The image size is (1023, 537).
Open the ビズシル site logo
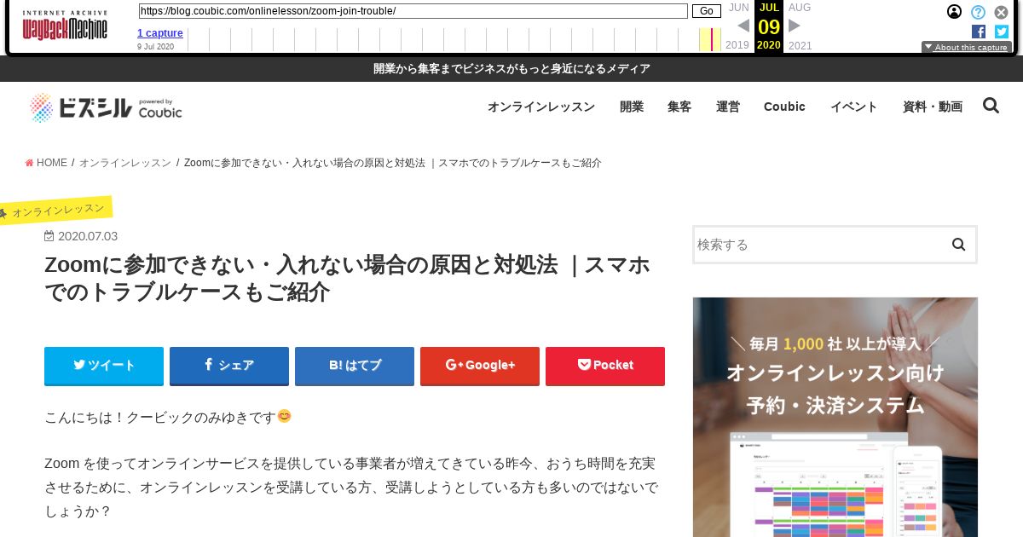point(106,107)
